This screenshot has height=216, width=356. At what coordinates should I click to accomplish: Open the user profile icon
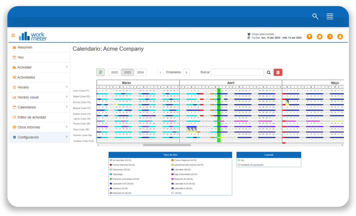(340, 37)
